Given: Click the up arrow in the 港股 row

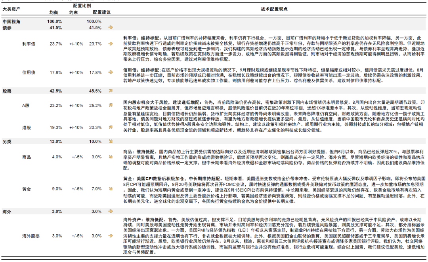Looking at the screenshot, I should pos(111,127).
